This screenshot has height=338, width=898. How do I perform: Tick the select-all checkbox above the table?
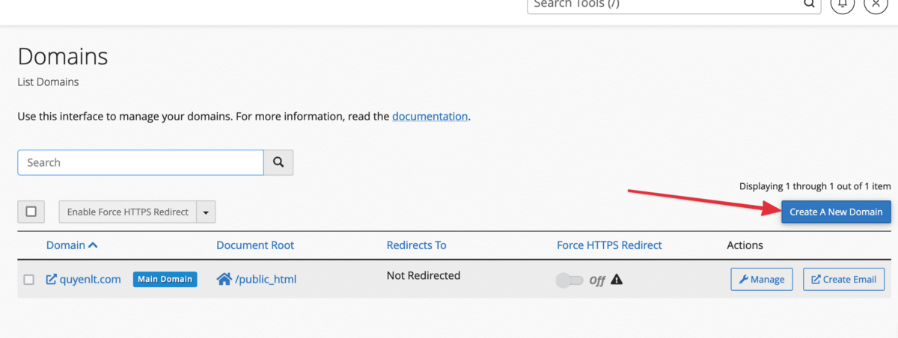click(31, 212)
